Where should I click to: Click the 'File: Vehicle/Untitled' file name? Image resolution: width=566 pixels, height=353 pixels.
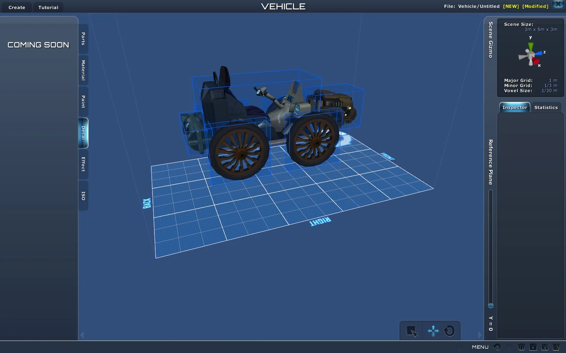(x=472, y=6)
